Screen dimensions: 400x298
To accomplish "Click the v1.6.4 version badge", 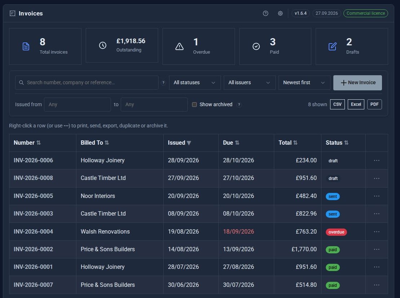I will tap(301, 13).
